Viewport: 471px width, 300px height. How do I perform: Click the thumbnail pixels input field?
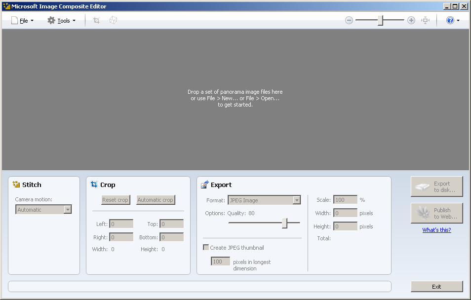click(x=221, y=262)
